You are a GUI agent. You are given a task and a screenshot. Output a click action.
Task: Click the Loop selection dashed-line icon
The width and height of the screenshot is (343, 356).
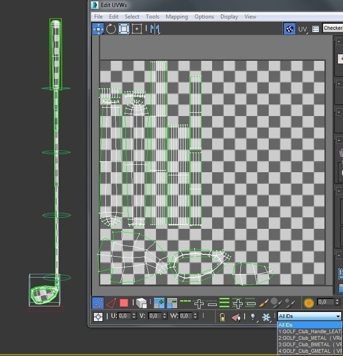pyautogui.click(x=185, y=301)
